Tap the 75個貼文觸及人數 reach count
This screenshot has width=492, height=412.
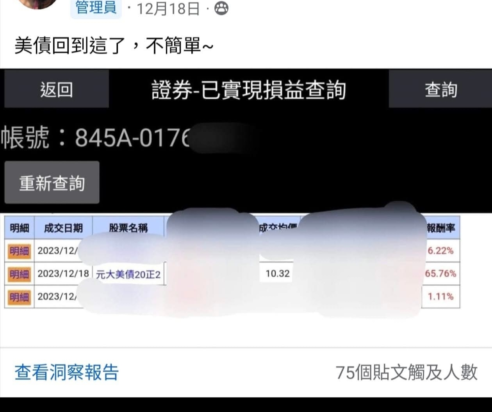click(x=406, y=372)
